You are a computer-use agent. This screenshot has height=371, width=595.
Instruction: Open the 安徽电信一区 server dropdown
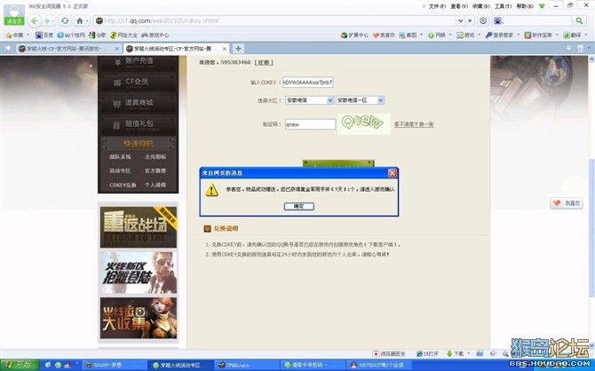(x=361, y=100)
